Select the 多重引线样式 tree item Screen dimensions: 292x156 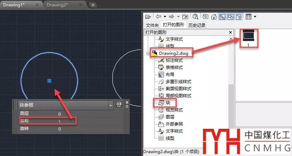pyautogui.click(x=179, y=82)
